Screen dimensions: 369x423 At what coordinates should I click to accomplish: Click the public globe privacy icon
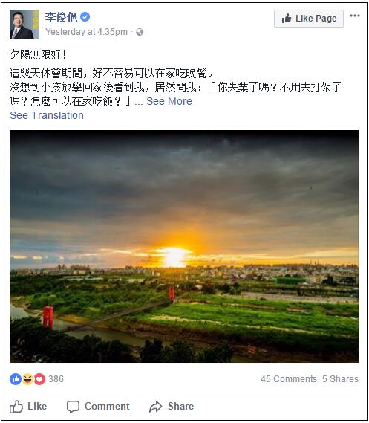click(140, 32)
